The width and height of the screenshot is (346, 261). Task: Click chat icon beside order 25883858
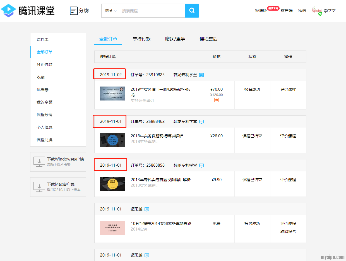point(201,166)
